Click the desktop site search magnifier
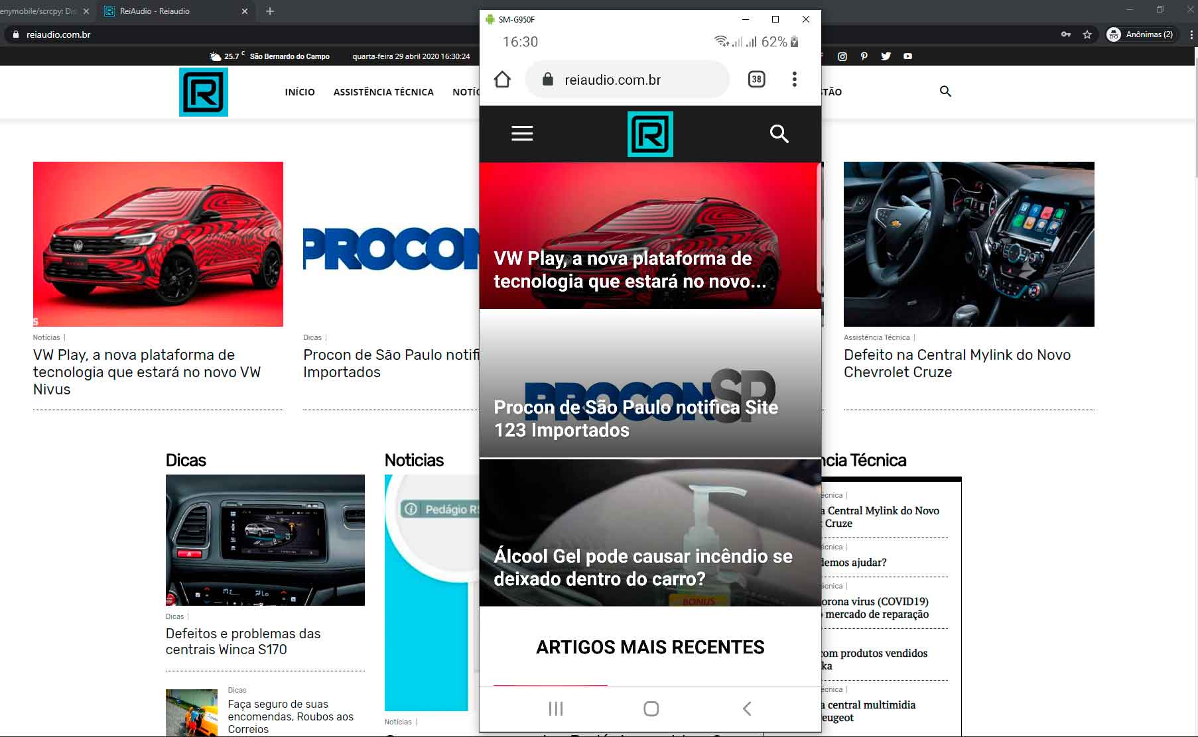 pyautogui.click(x=945, y=91)
